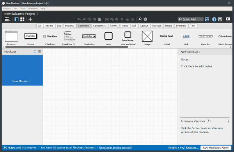Select the Media library category
This screenshot has width=234, height=152.
[x=168, y=26]
